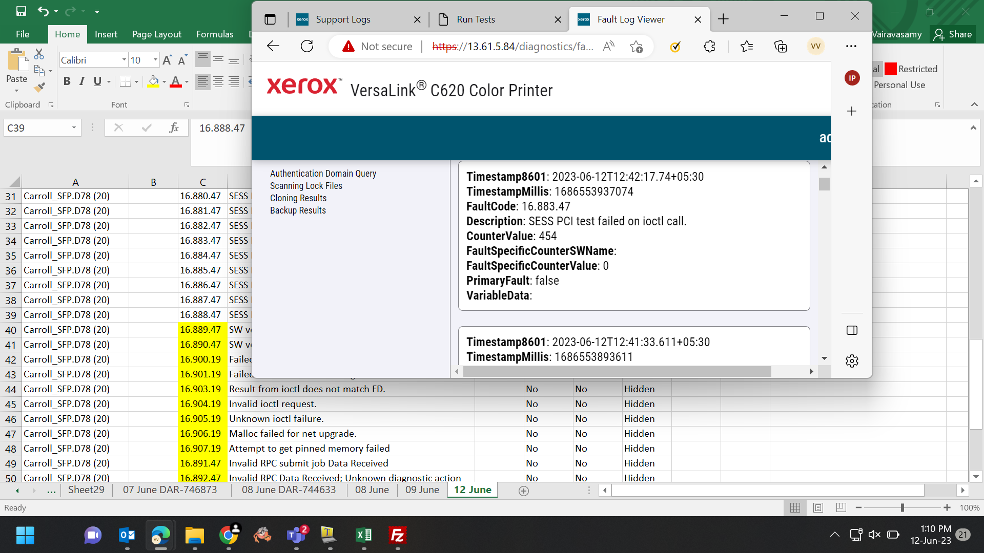Refresh the Fault Log Viewer page

307,47
